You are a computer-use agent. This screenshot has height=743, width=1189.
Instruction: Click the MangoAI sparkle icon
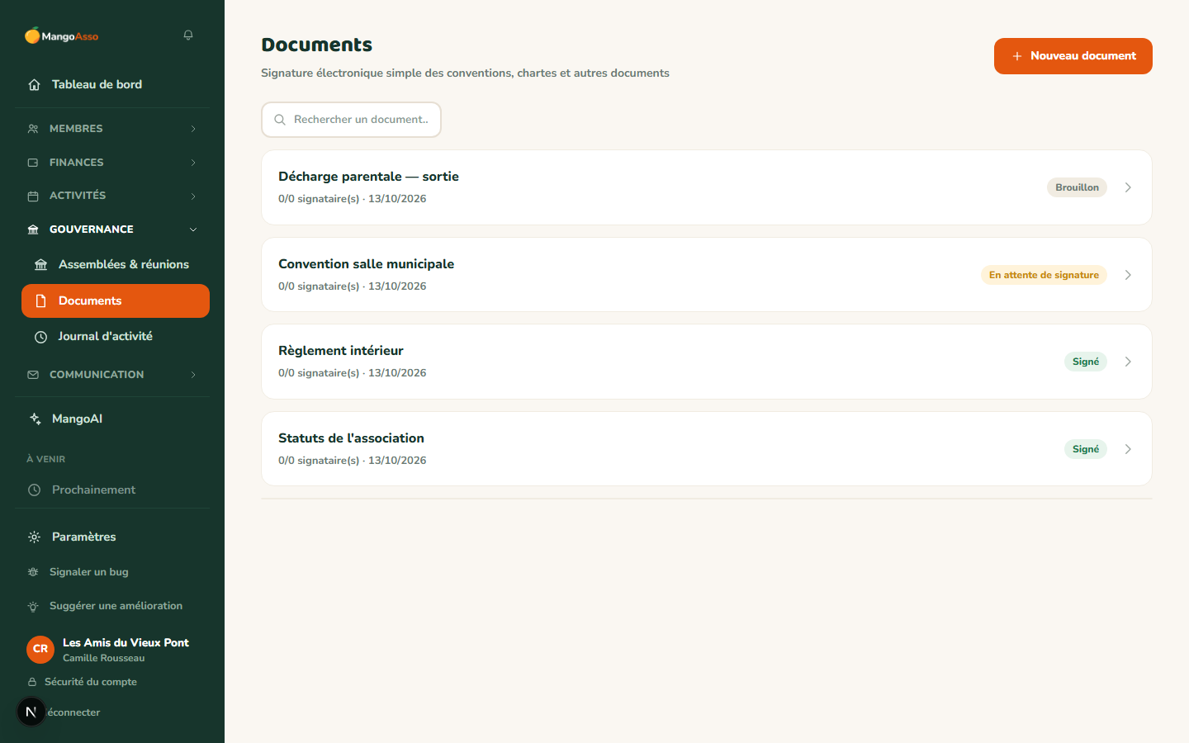click(35, 419)
